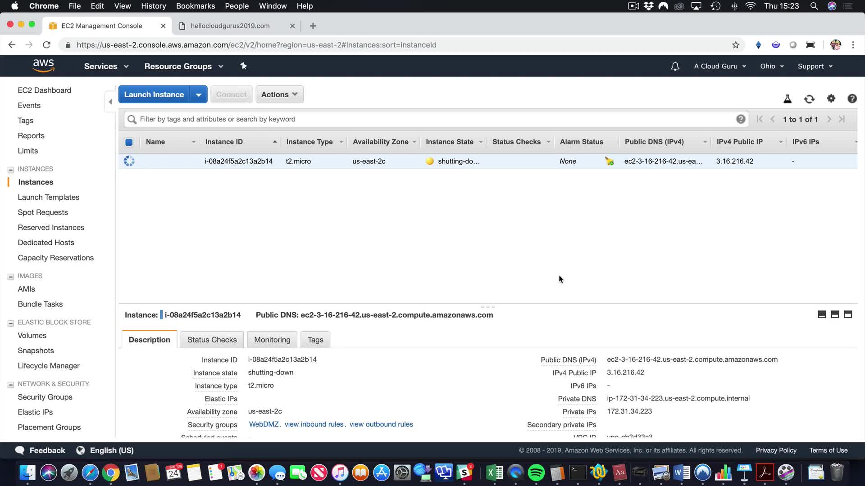Open the WebDMZ security group link
Image resolution: width=865 pixels, height=486 pixels.
(264, 424)
